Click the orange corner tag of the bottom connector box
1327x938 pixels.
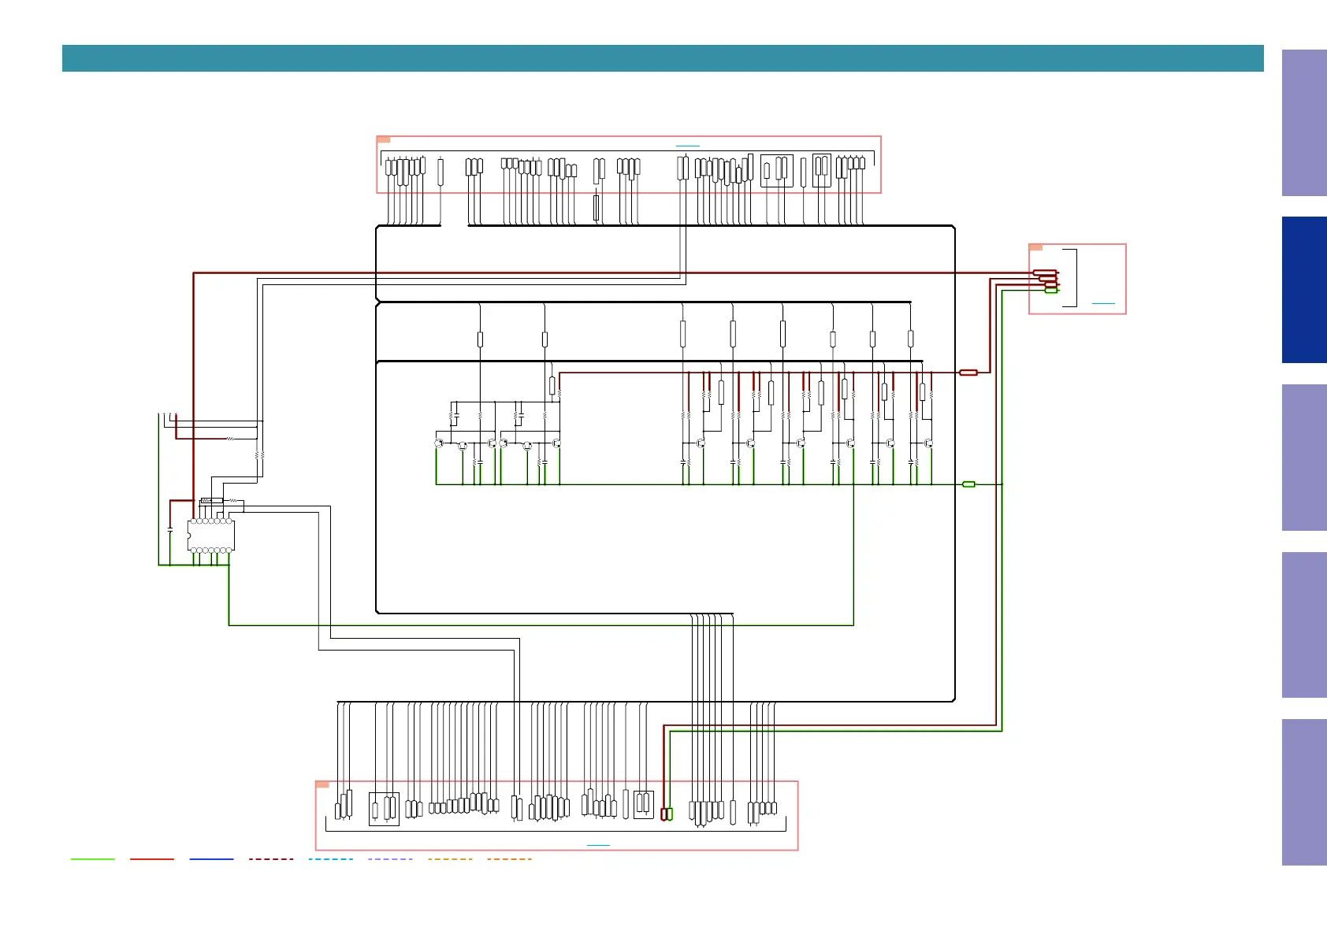coord(322,784)
